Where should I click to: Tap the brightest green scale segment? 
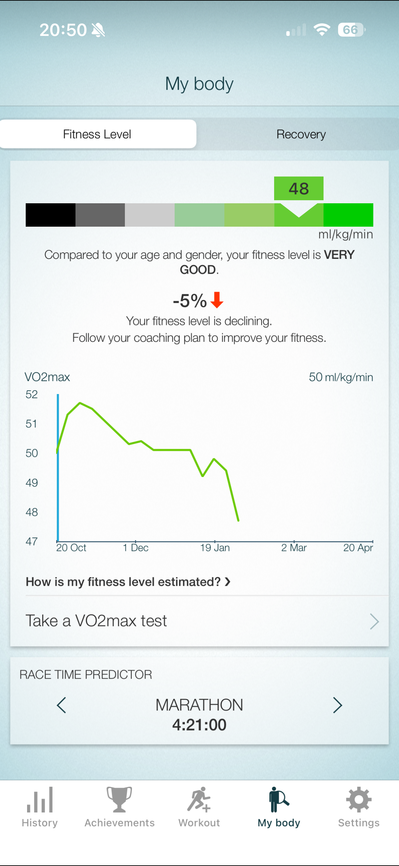pyautogui.click(x=348, y=215)
